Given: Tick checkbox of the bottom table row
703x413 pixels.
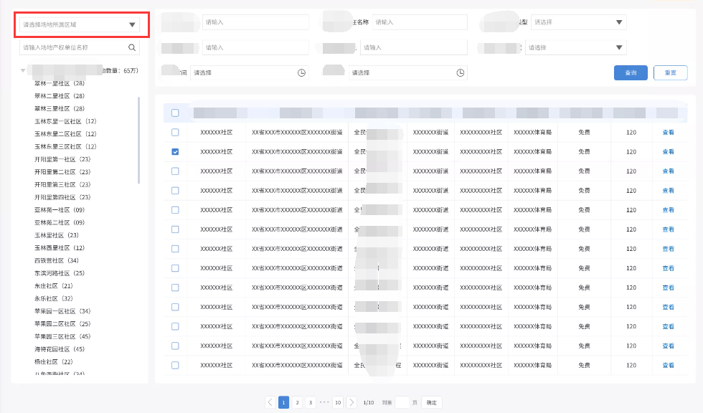Looking at the screenshot, I should coord(175,365).
